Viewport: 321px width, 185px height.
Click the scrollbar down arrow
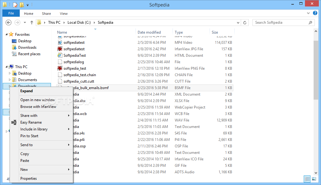point(316,173)
